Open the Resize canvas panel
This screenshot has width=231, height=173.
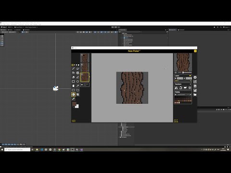[195, 82]
